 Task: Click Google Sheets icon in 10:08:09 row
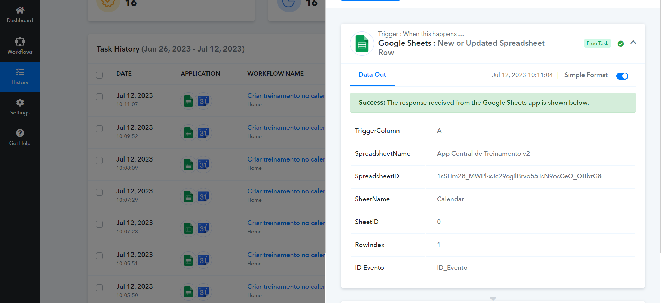click(189, 165)
